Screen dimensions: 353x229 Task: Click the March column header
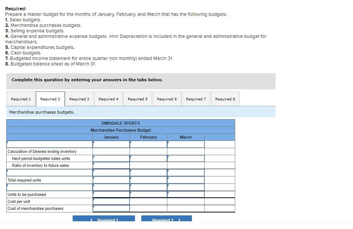pyautogui.click(x=186, y=137)
